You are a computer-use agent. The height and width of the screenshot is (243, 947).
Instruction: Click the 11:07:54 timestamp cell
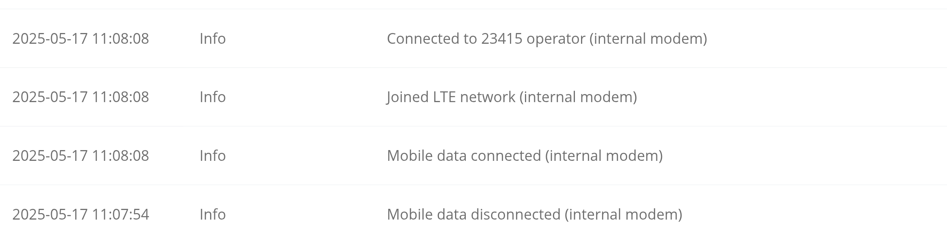(81, 214)
